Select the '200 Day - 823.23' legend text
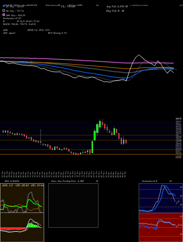The image size is (183, 242). pyautogui.click(x=16, y=15)
